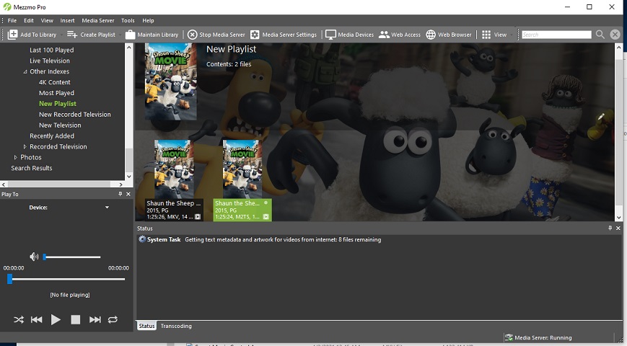Skip to the previous track

(x=36, y=319)
